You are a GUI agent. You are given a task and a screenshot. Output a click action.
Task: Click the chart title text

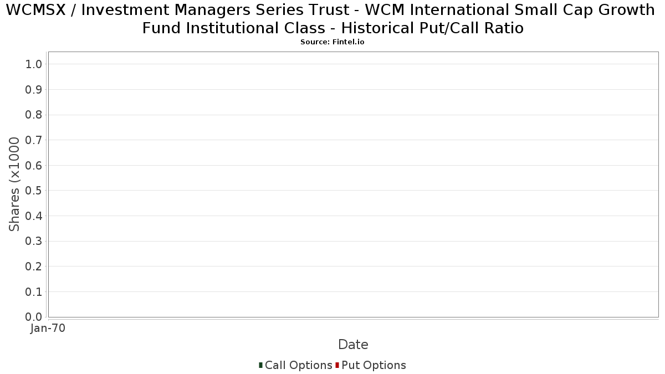(x=332, y=19)
